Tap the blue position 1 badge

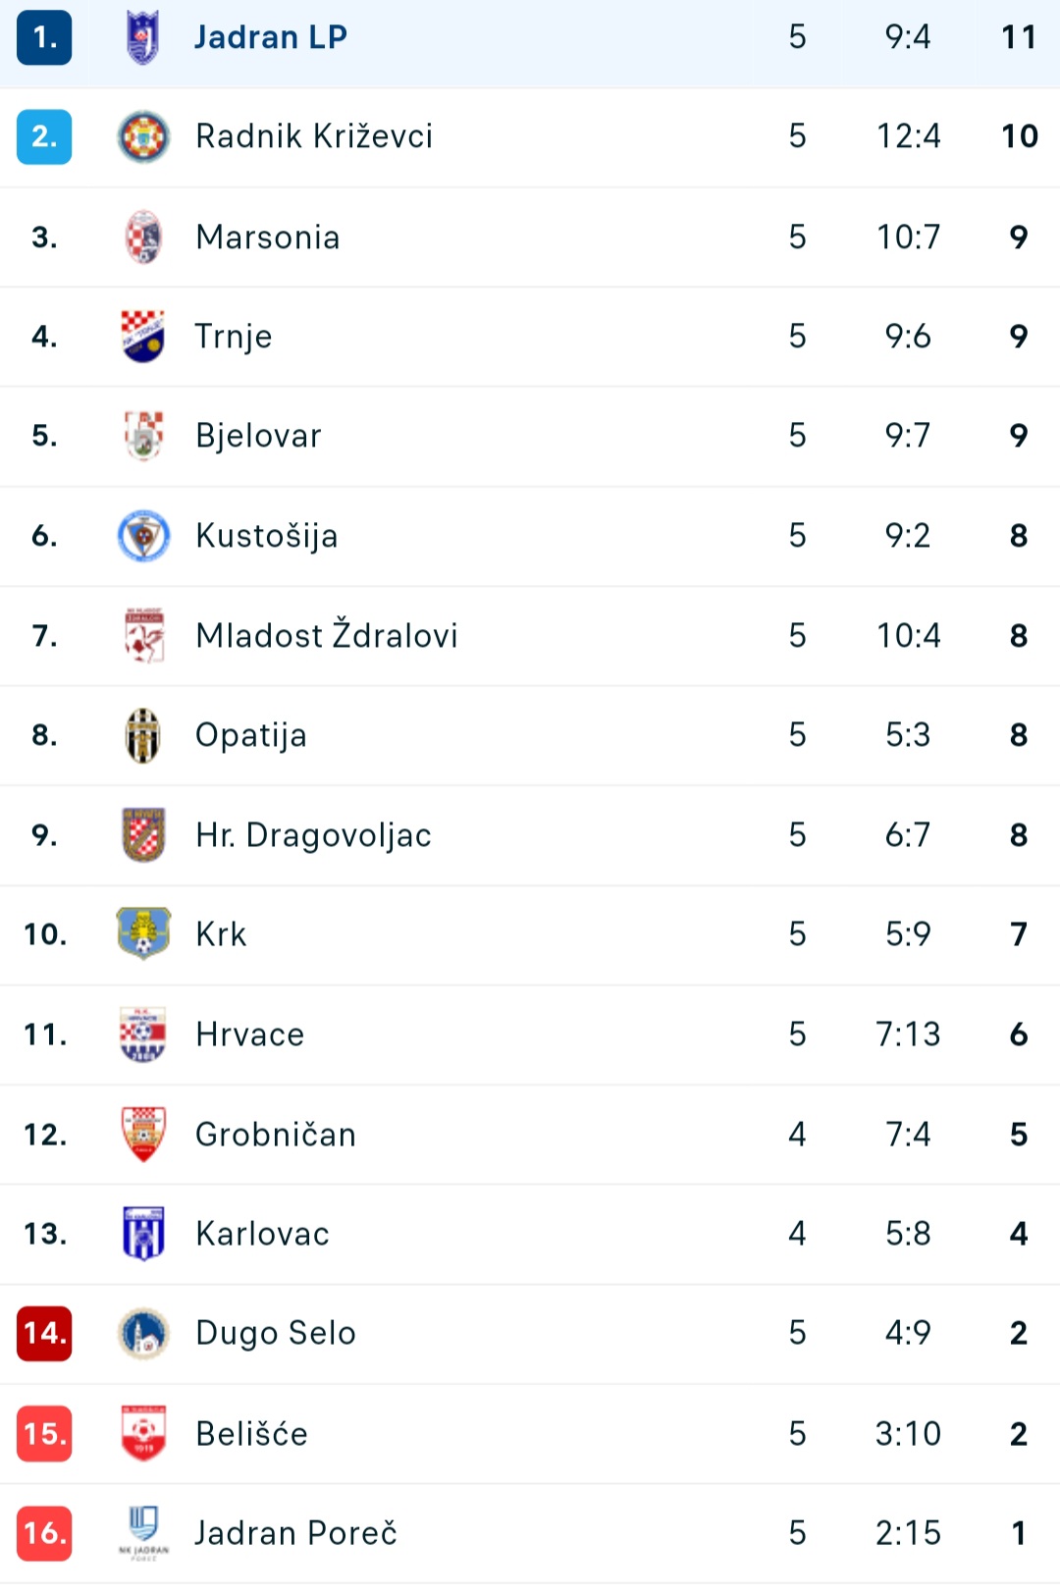pos(44,37)
